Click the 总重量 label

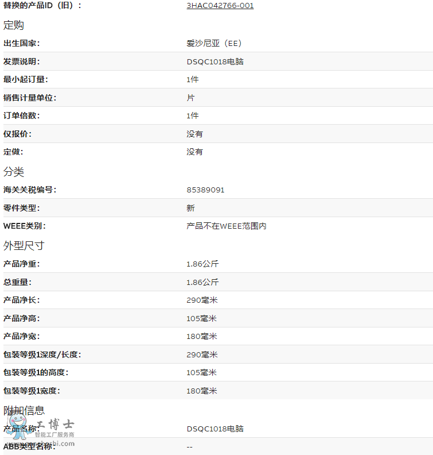17,282
